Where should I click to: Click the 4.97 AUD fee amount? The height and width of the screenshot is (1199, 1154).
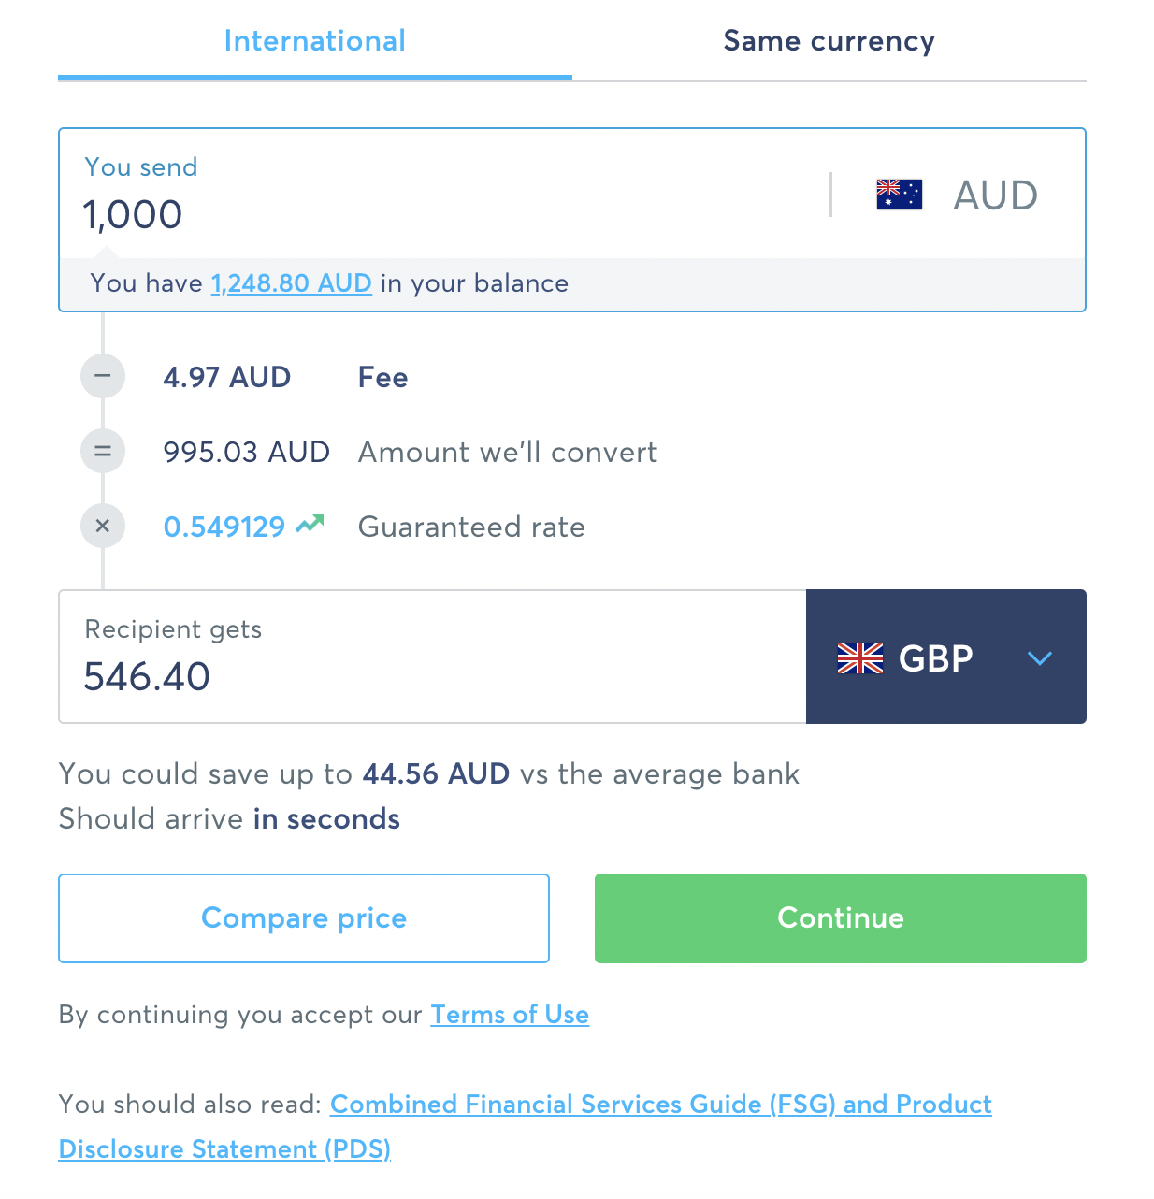pyautogui.click(x=226, y=377)
